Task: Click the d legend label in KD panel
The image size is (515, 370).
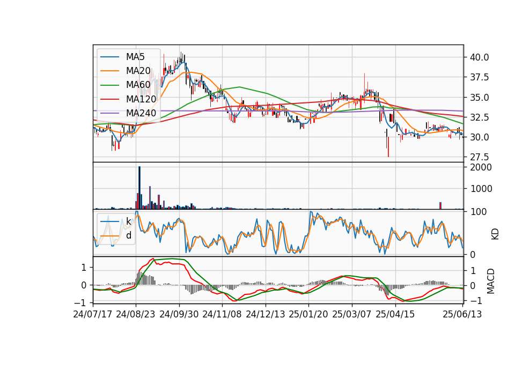Action: click(129, 235)
